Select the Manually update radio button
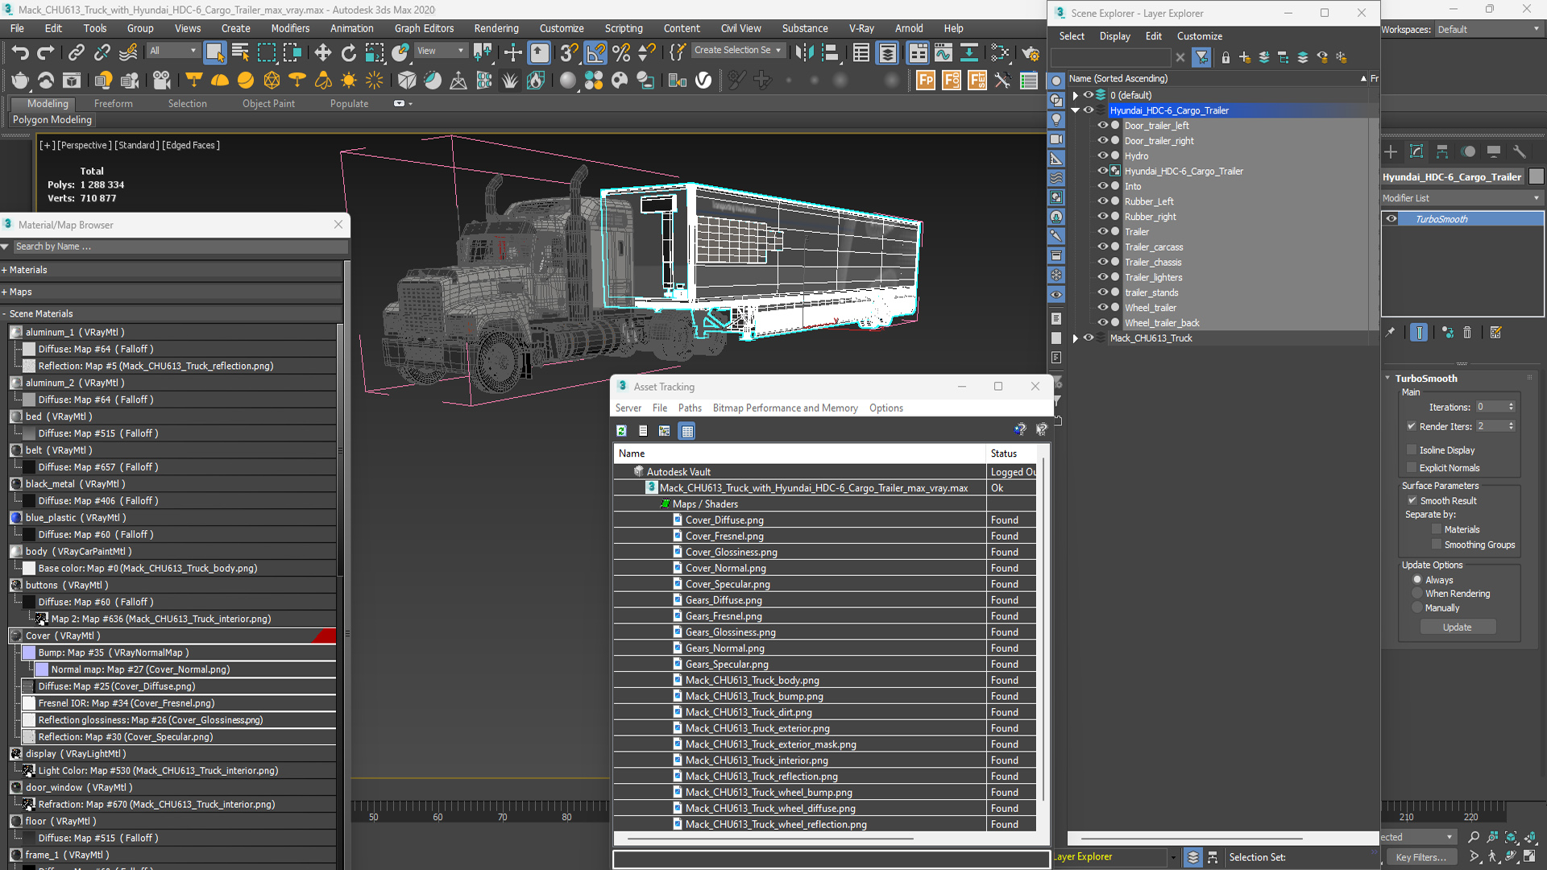The height and width of the screenshot is (870, 1547). (1417, 608)
